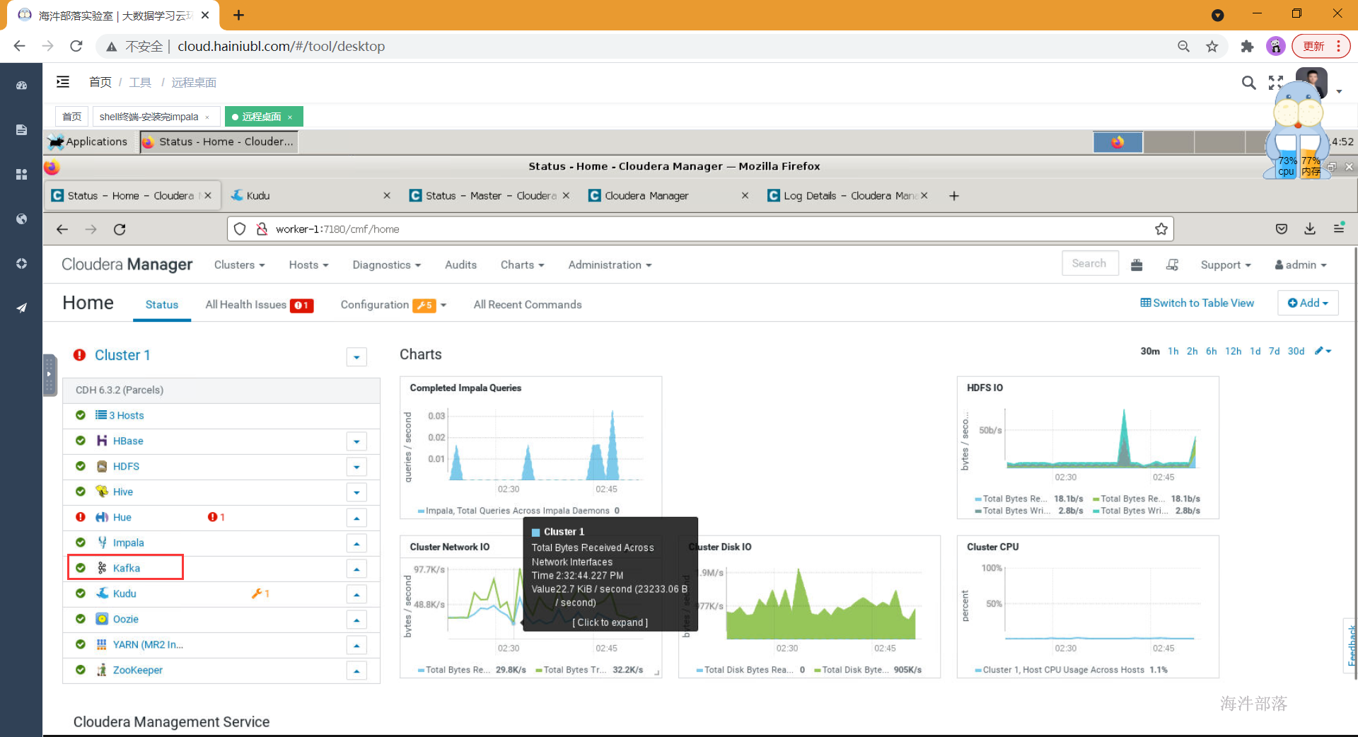Open new Firefox tab with plus

tap(954, 196)
